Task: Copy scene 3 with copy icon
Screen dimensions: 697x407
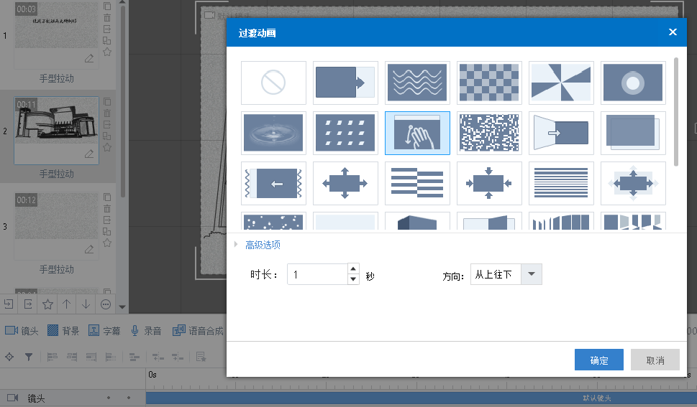Action: 107,197
